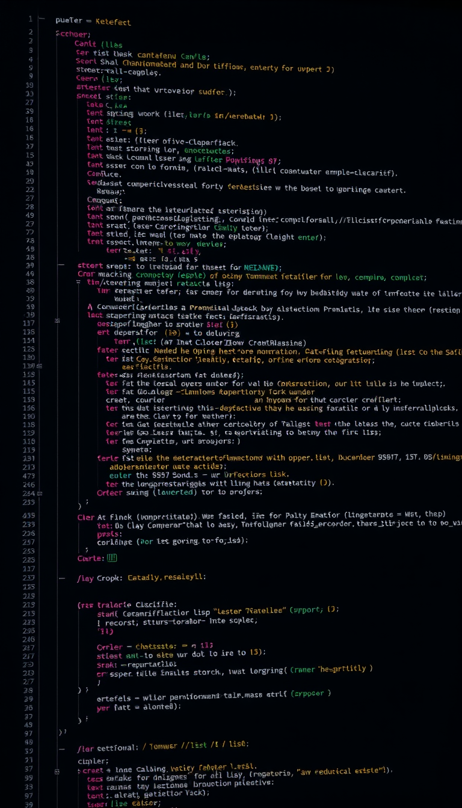Collapse fold dash beside '/lar settfonal:' line
This screenshot has width=462, height=808.
pos(61,750)
